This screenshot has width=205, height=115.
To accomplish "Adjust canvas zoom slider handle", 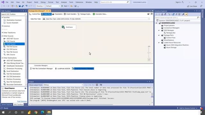I will click(149, 53).
